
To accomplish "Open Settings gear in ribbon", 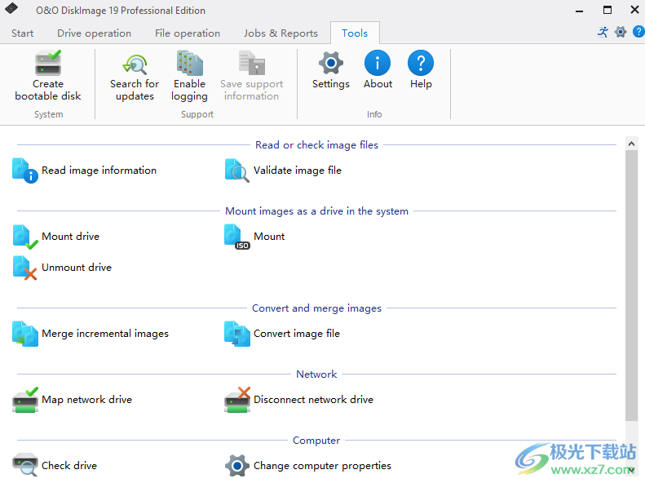I will [331, 63].
